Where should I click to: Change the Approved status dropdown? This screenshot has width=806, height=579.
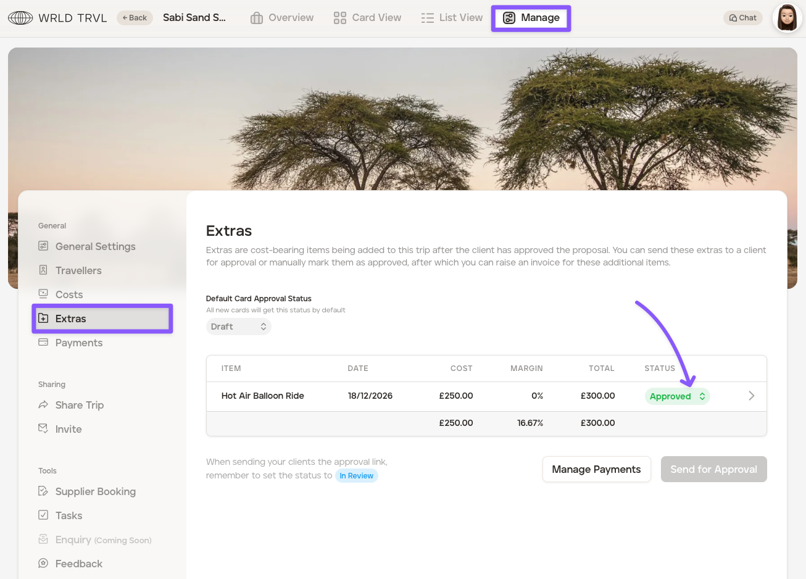[677, 396]
